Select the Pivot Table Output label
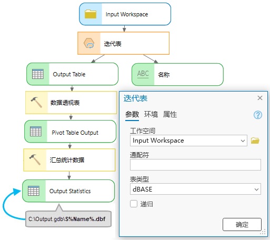Image resolution: width=270 pixels, height=240 pixels. pyautogui.click(x=75, y=133)
